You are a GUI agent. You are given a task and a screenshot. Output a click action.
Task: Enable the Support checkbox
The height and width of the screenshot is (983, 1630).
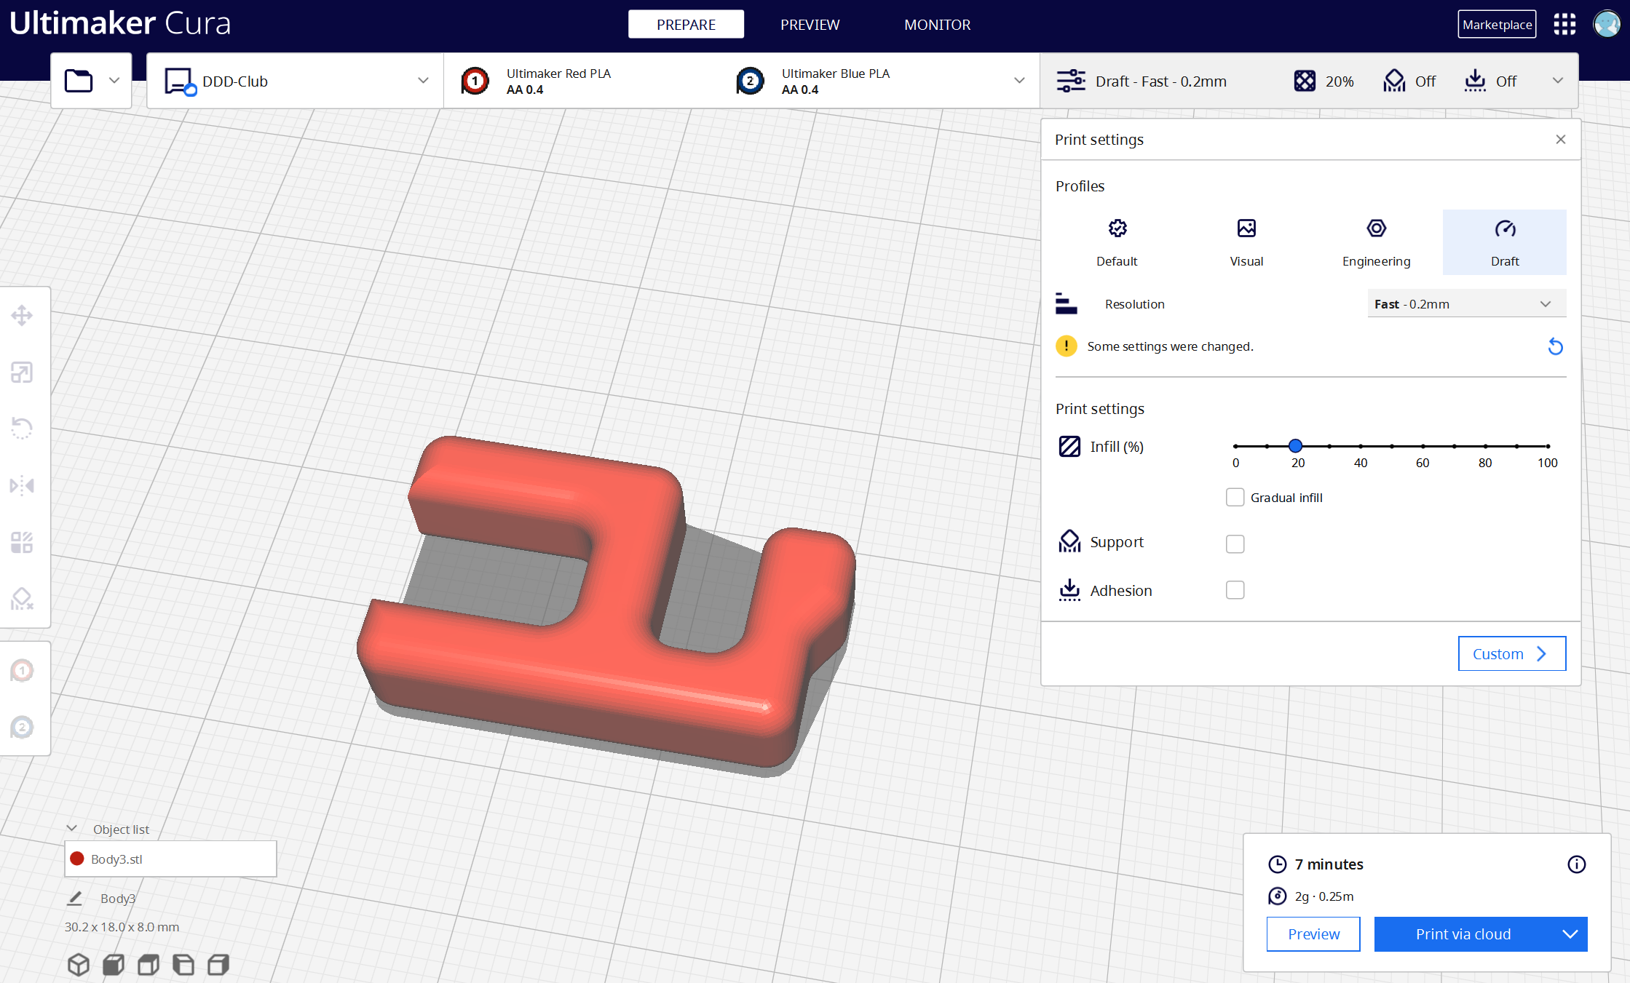pyautogui.click(x=1235, y=544)
